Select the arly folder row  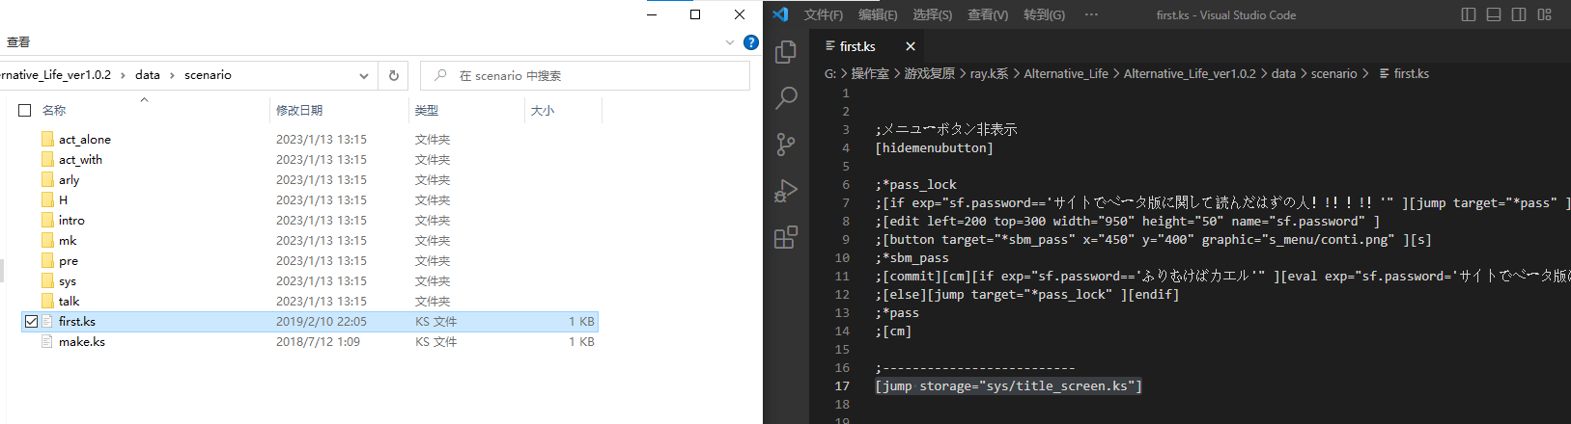point(309,179)
